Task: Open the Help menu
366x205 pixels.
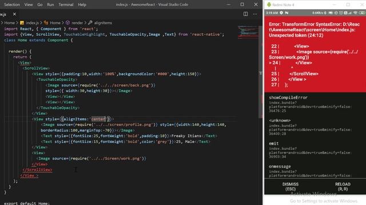Action: [x=82, y=5]
